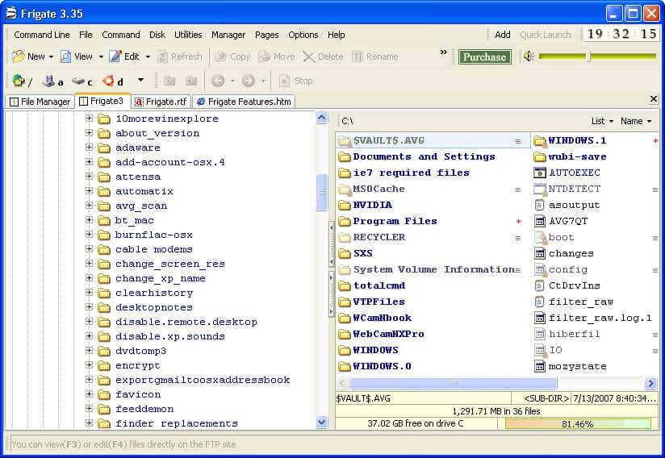This screenshot has height=458, width=665.
Task: Adjust the green volume slider
Action: pos(588,56)
